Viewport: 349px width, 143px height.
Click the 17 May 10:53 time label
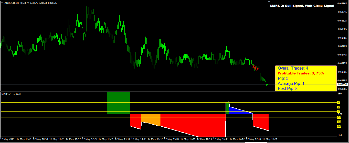[x=40, y=139]
